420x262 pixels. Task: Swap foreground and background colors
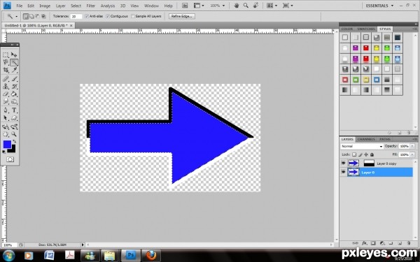[x=14, y=141]
